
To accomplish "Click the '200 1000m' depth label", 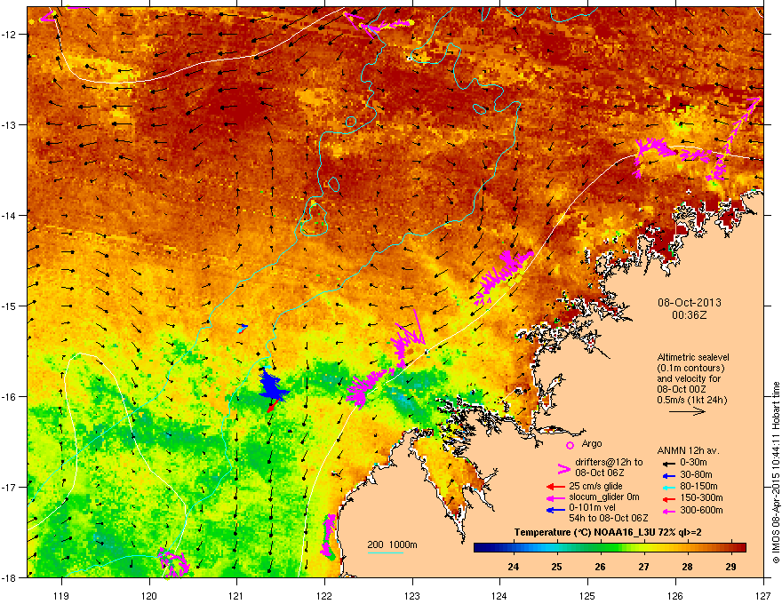I will (392, 544).
